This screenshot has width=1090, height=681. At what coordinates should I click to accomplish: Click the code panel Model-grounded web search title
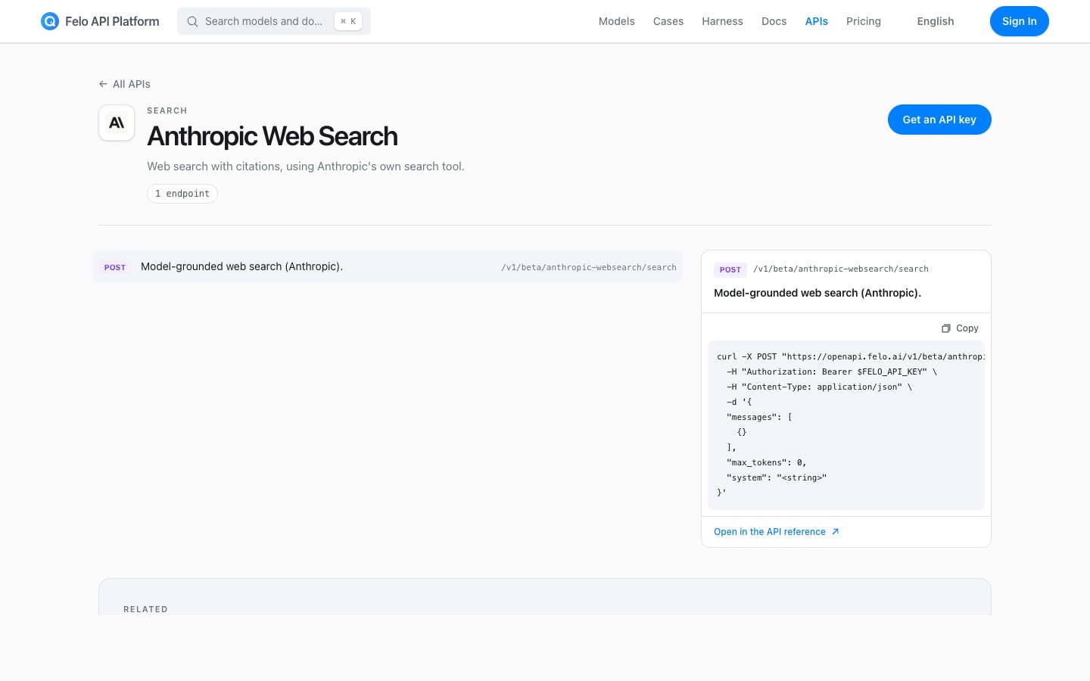[x=817, y=293]
